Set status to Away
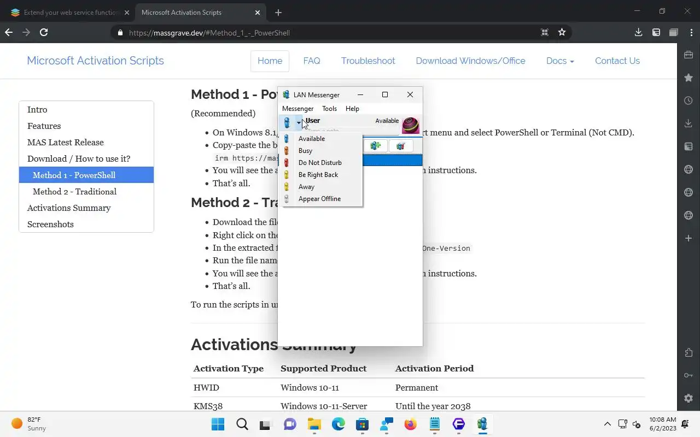700x437 pixels. coord(322,187)
